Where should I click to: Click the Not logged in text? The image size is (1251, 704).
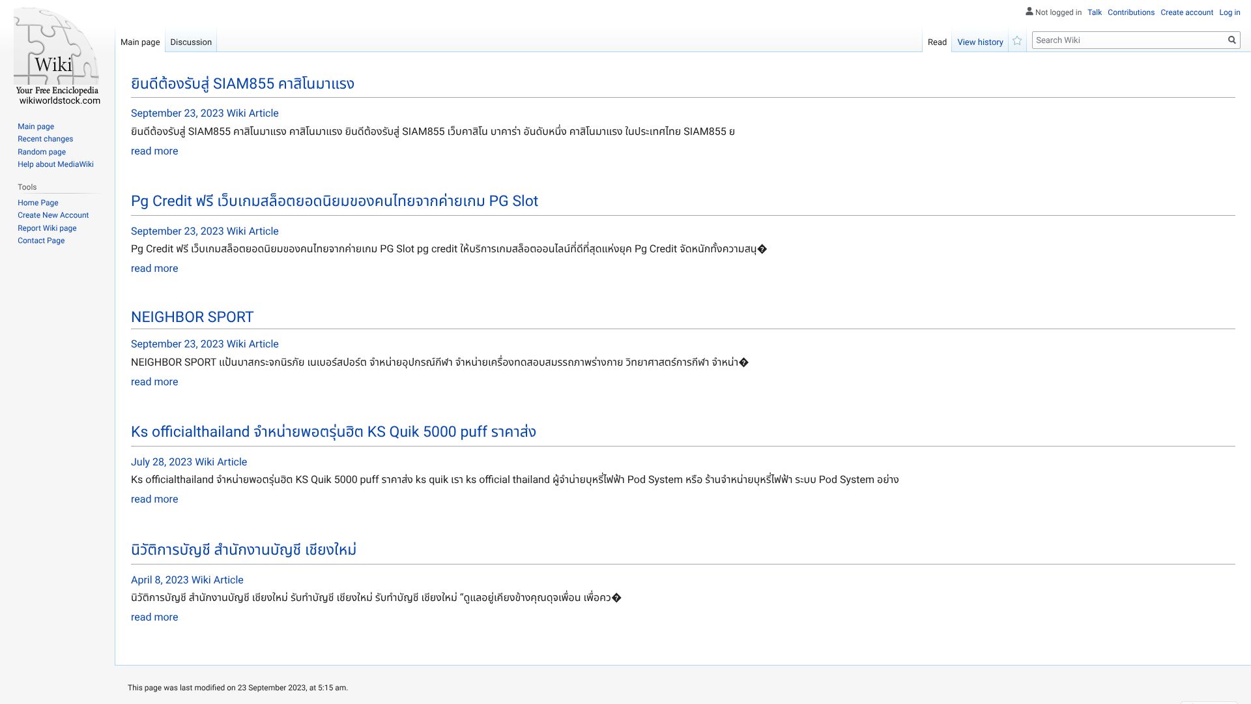tap(1058, 12)
